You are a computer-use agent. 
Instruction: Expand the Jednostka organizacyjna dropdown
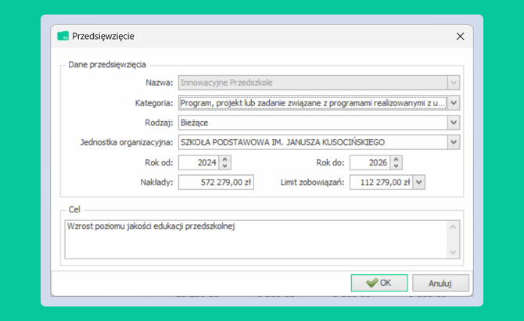point(454,142)
